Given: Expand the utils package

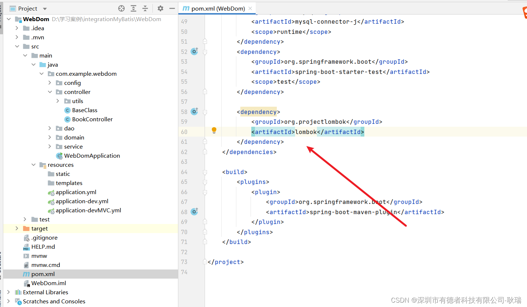Looking at the screenshot, I should point(58,101).
